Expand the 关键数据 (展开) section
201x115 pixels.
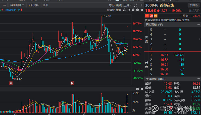pos(156,79)
